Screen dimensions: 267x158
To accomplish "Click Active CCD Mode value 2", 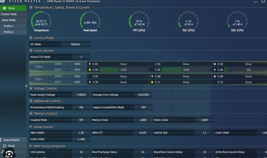I will pyautogui.click(x=81, y=57).
